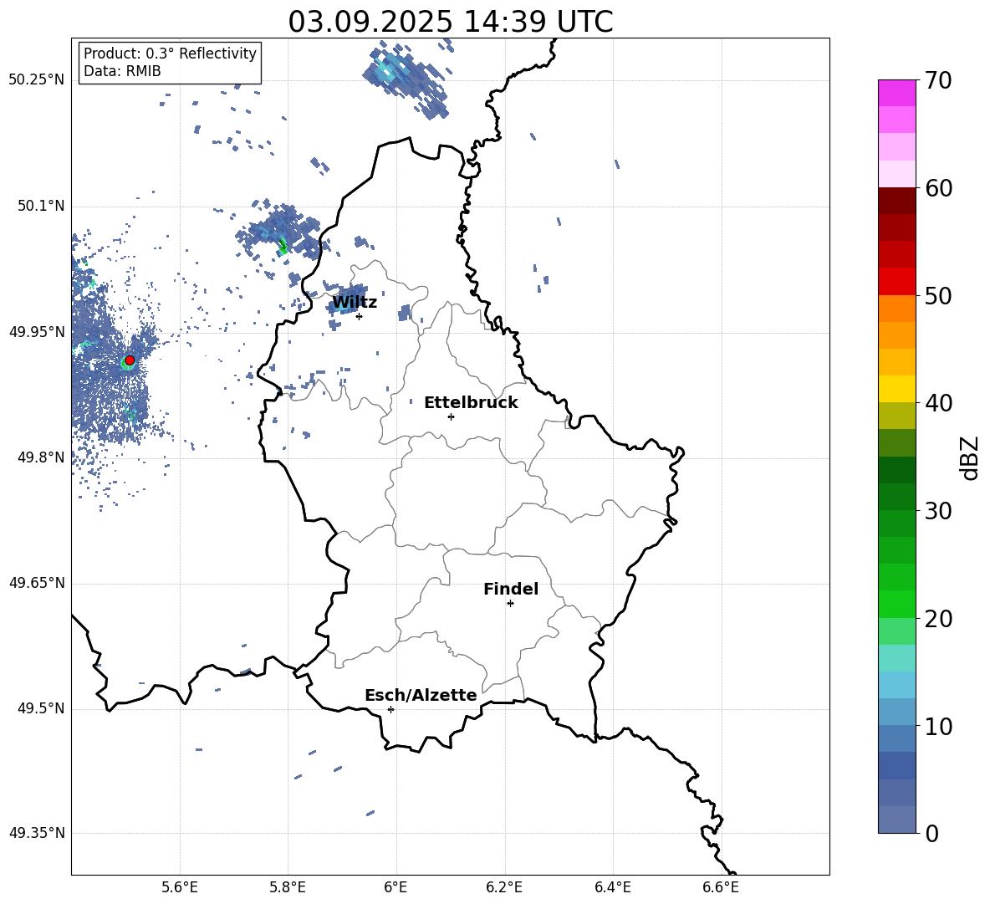Click the colorbar tick value 20

(x=939, y=619)
